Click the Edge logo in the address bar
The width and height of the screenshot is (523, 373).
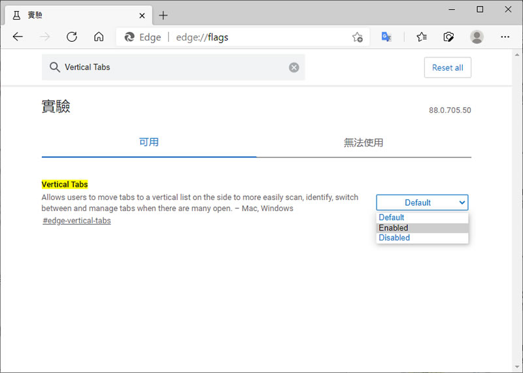[x=129, y=37]
